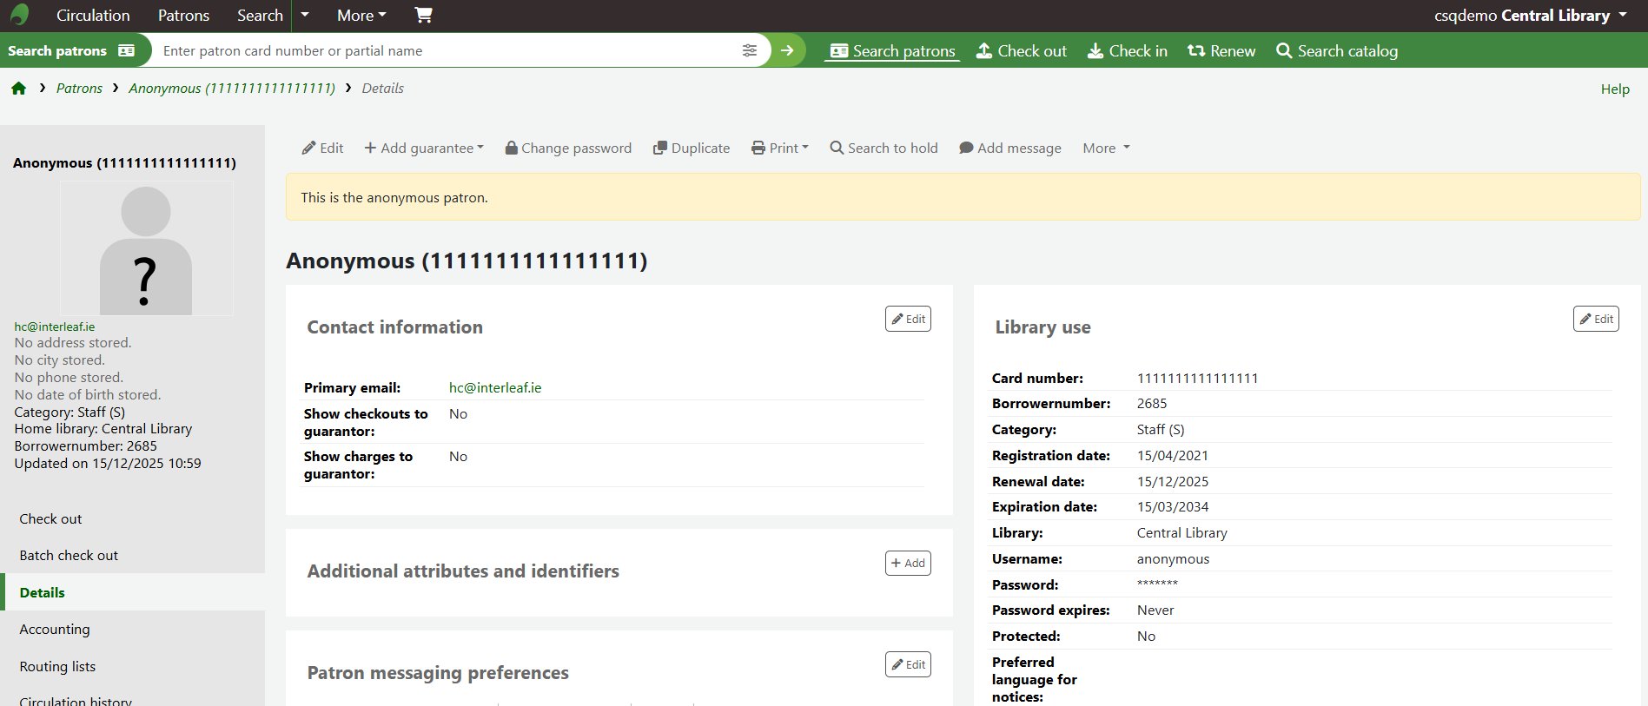The height and width of the screenshot is (706, 1648).
Task: Click Duplicate patron button
Action: point(692,148)
